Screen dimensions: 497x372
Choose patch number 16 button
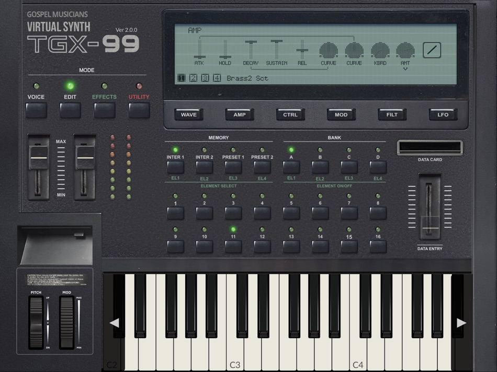378,247
